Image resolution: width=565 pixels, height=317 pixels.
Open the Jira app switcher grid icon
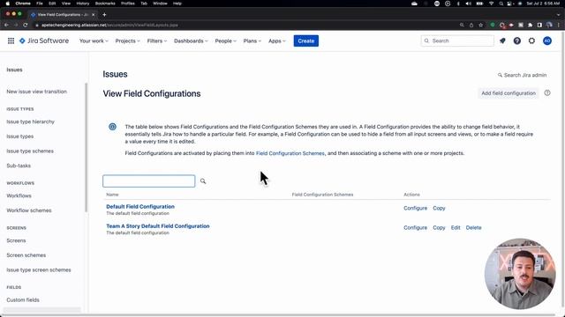11,41
